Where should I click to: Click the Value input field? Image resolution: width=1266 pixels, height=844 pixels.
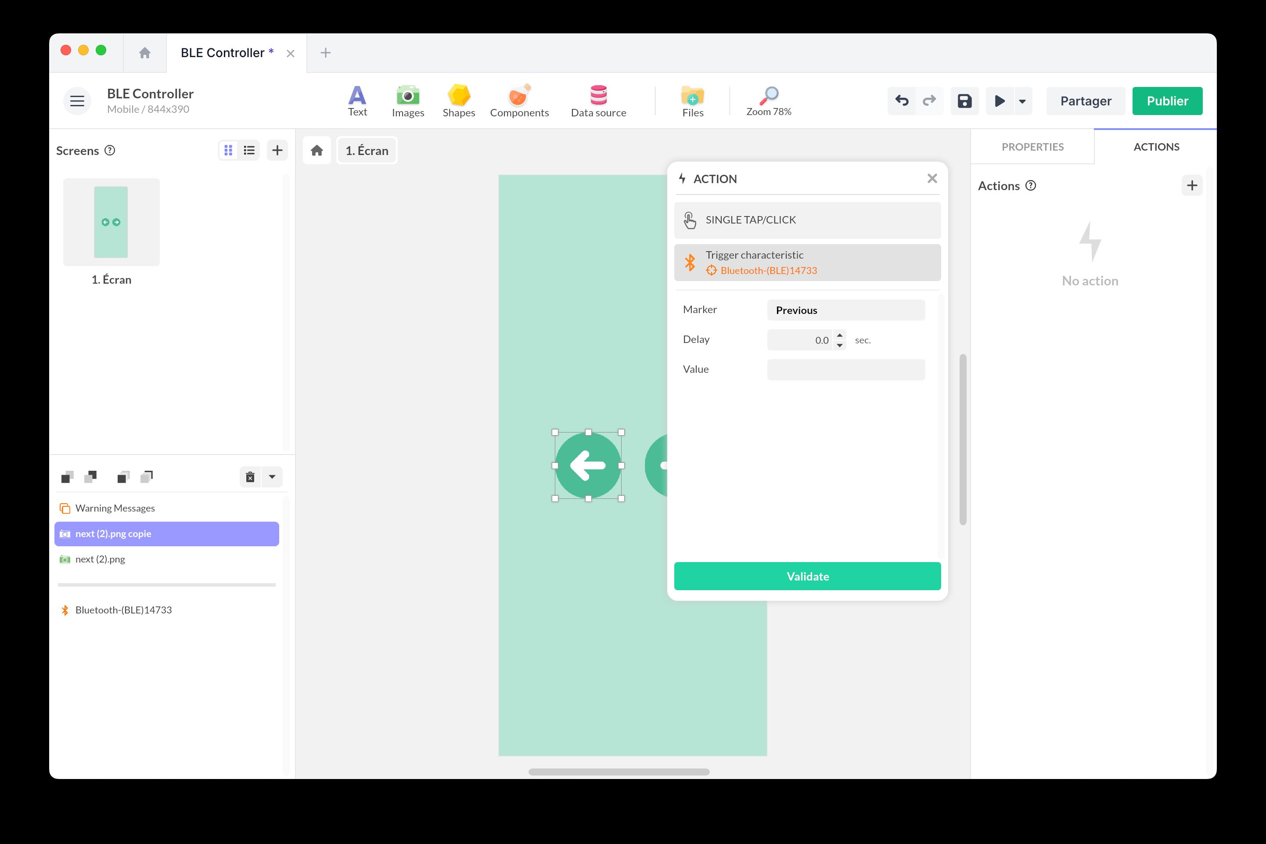[845, 369]
